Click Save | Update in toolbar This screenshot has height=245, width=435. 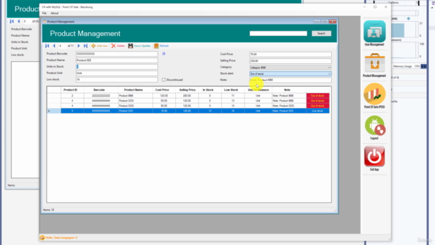139,46
